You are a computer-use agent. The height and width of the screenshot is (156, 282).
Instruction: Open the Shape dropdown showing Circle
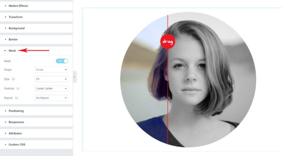[51, 70]
